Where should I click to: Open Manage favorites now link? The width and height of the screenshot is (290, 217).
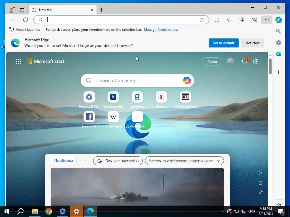pyautogui.click(x=161, y=30)
